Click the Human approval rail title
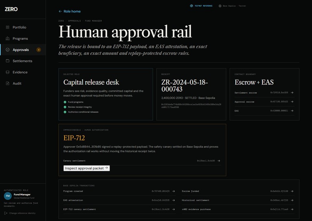This screenshot has width=312, height=221. point(125,32)
